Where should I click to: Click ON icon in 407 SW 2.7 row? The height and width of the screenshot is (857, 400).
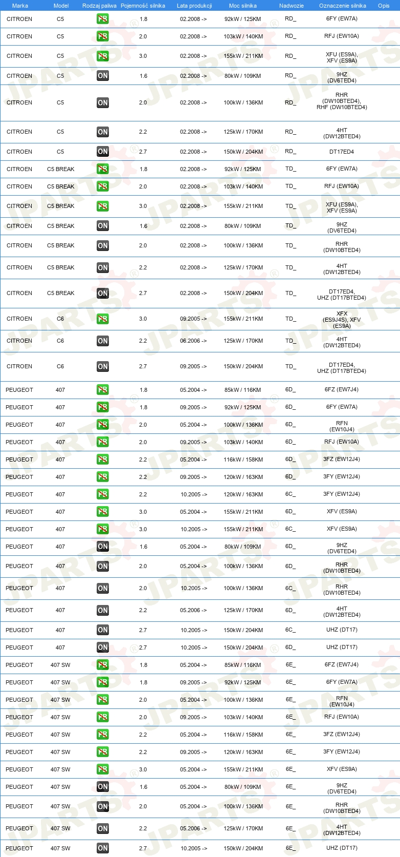pyautogui.click(x=103, y=848)
